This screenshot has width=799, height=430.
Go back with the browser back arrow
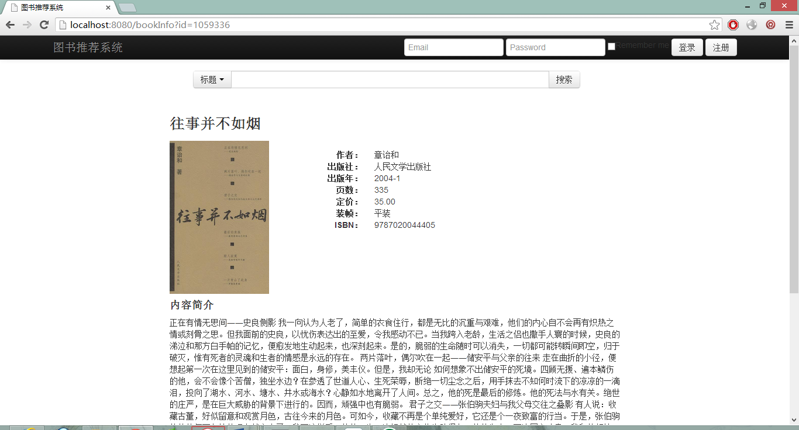tap(10, 25)
